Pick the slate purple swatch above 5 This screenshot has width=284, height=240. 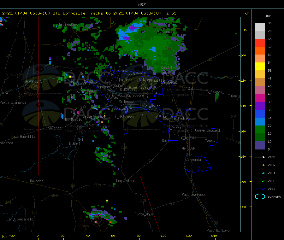point(260,145)
